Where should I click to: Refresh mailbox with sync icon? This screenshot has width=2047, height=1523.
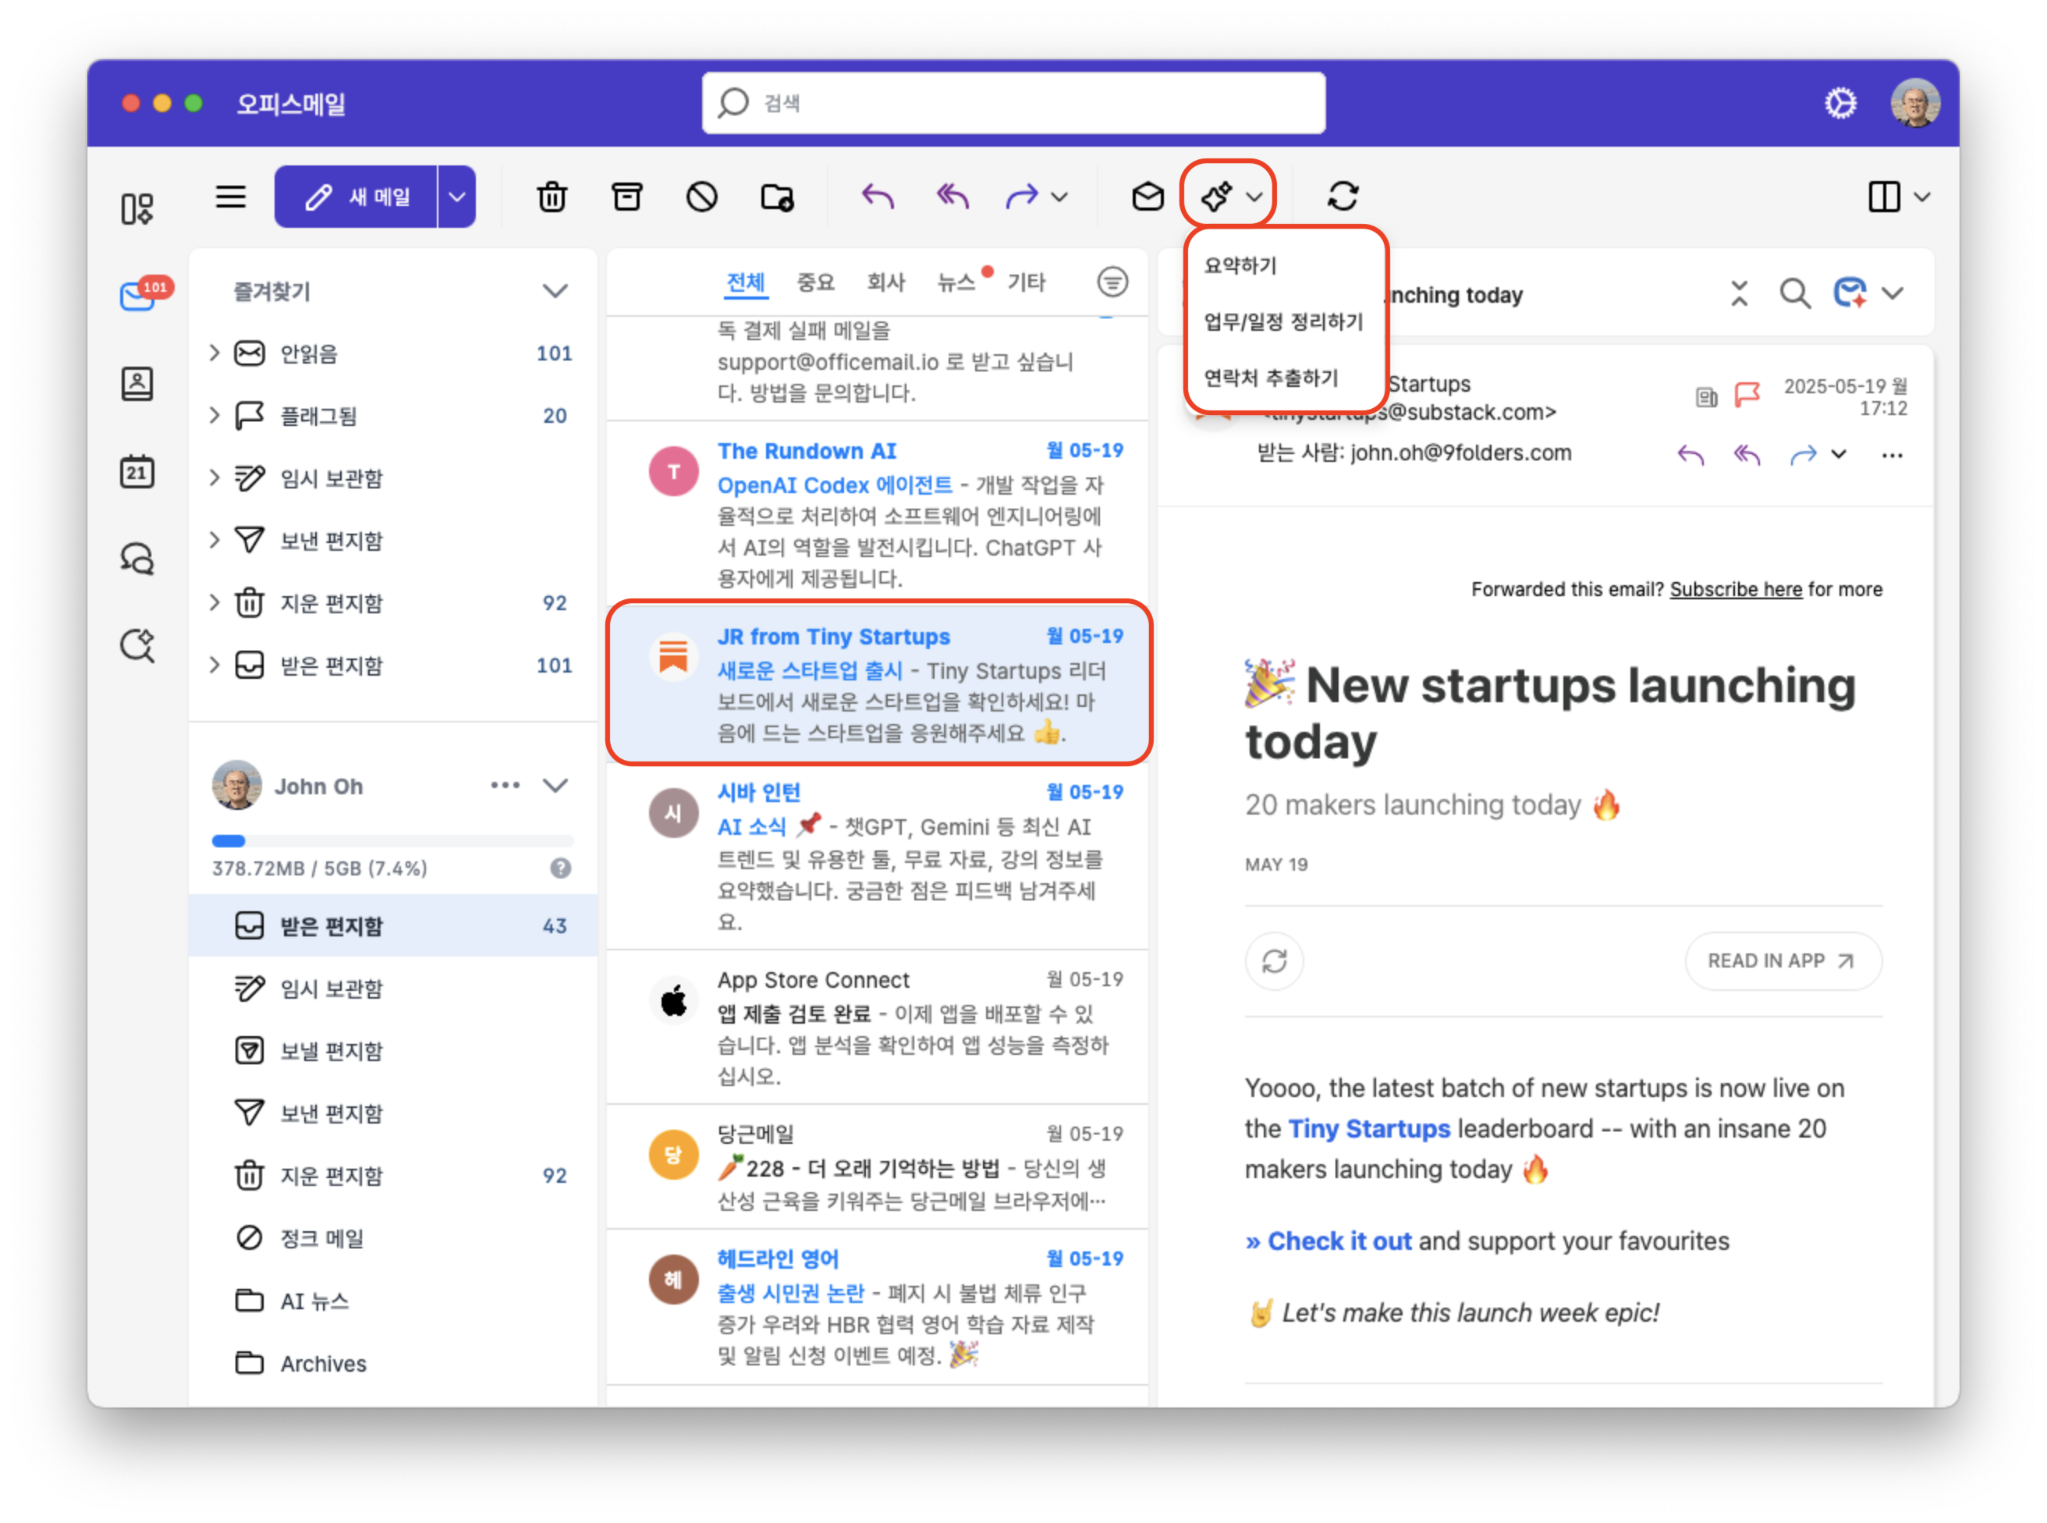click(x=1342, y=197)
